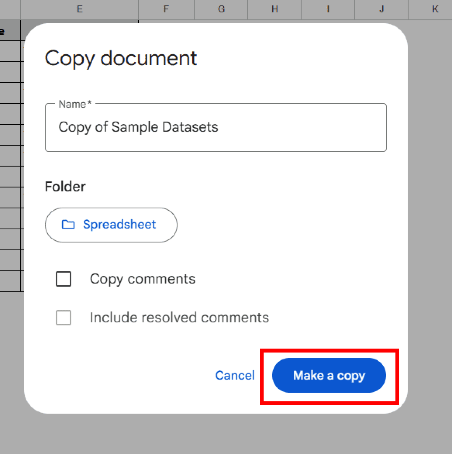The height and width of the screenshot is (454, 452).
Task: Click the Folder section heading
Action: [x=65, y=187]
